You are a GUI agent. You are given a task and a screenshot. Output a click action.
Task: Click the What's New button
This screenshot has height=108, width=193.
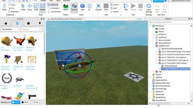pos(158,1)
